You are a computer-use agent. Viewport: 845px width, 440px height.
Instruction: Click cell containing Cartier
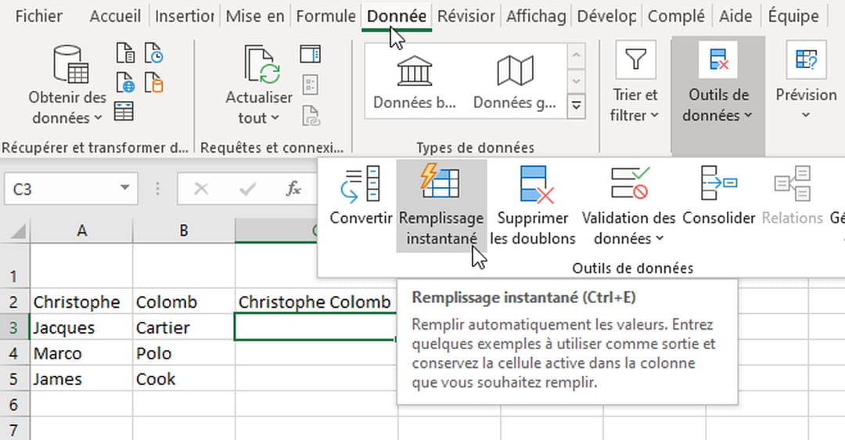pyautogui.click(x=184, y=328)
